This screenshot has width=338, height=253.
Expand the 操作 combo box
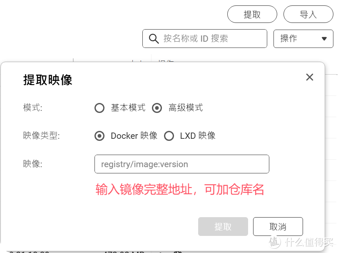point(303,38)
